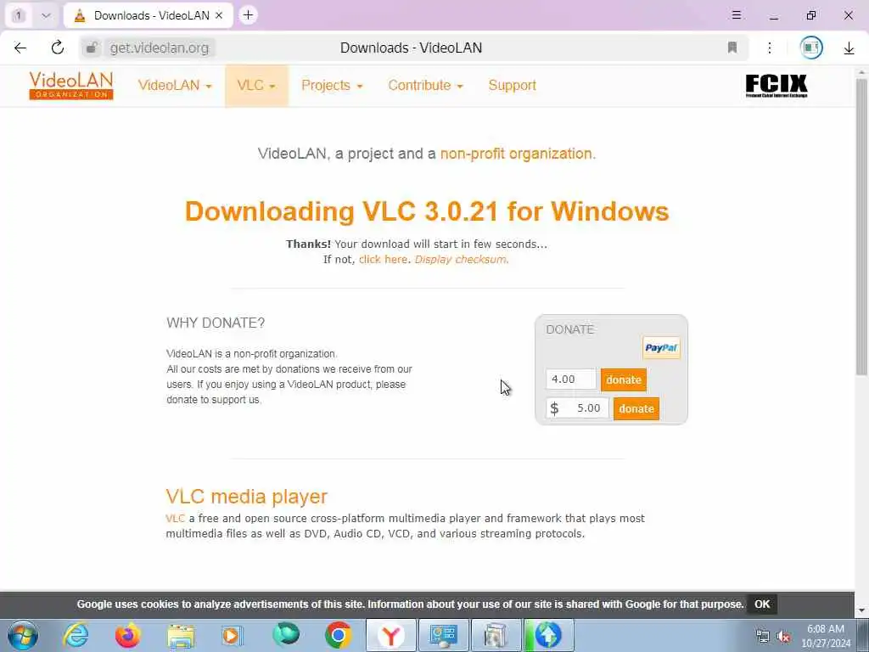Click the 'VLC media player' heading
The height and width of the screenshot is (652, 869).
click(247, 496)
